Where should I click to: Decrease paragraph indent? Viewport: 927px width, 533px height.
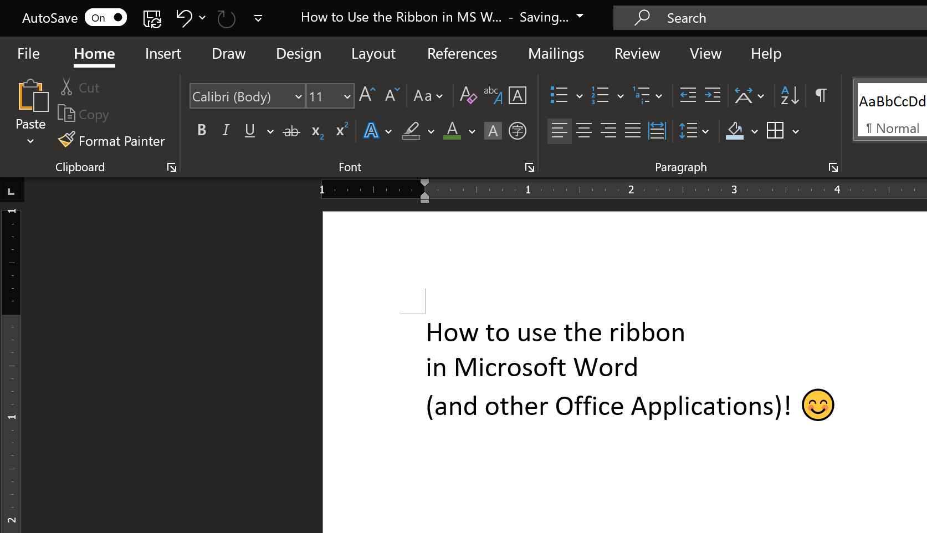click(688, 95)
